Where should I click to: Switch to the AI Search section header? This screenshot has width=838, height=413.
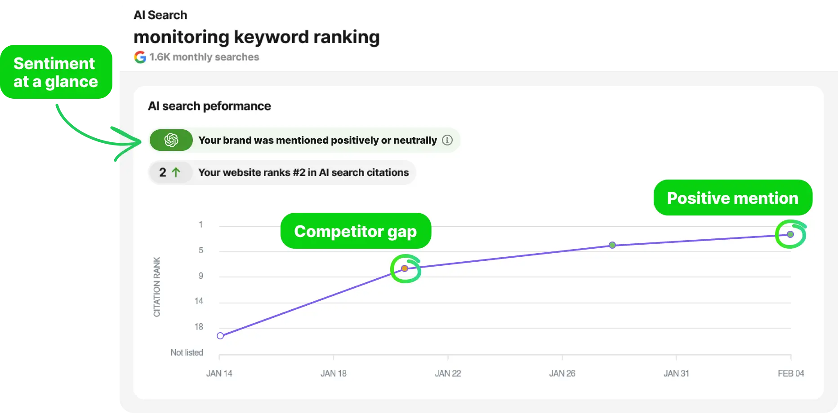[160, 15]
